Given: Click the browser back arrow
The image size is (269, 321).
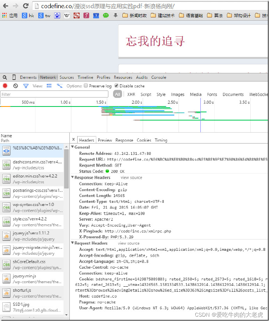Looking at the screenshot, I should click(x=5, y=6).
